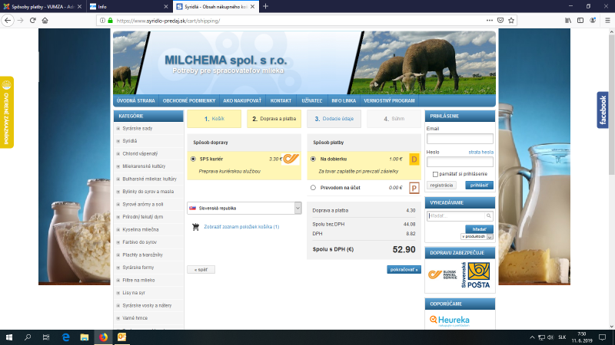The height and width of the screenshot is (345, 615).
Task: Open the notification center icon
Action: pyautogui.click(x=603, y=337)
